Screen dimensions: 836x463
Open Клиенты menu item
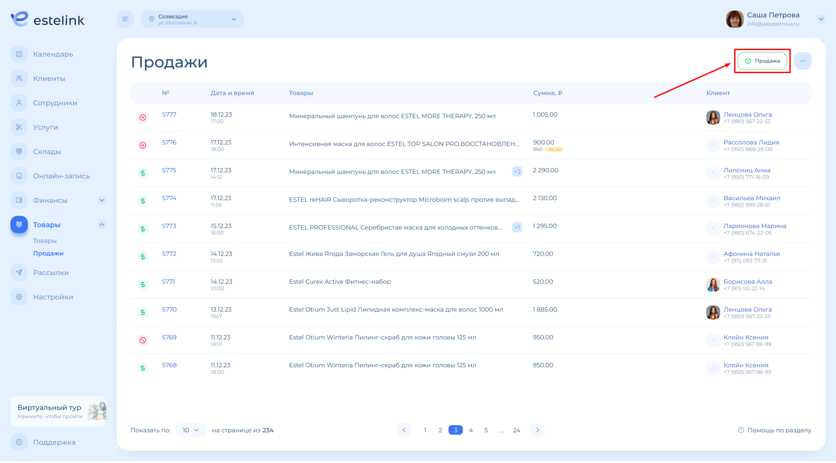pos(49,78)
